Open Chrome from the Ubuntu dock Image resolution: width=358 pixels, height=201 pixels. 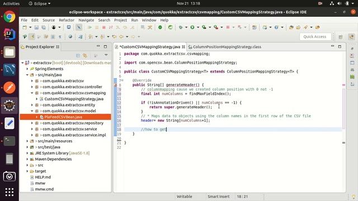coord(10,17)
